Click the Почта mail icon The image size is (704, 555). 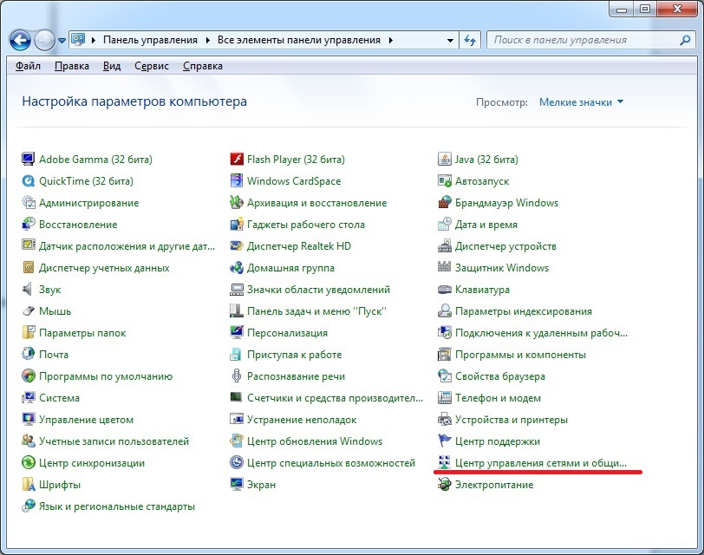29,355
